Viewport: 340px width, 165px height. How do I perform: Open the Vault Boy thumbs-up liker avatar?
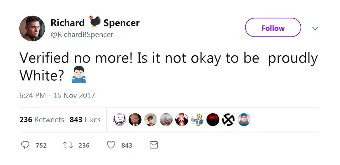coord(197,120)
